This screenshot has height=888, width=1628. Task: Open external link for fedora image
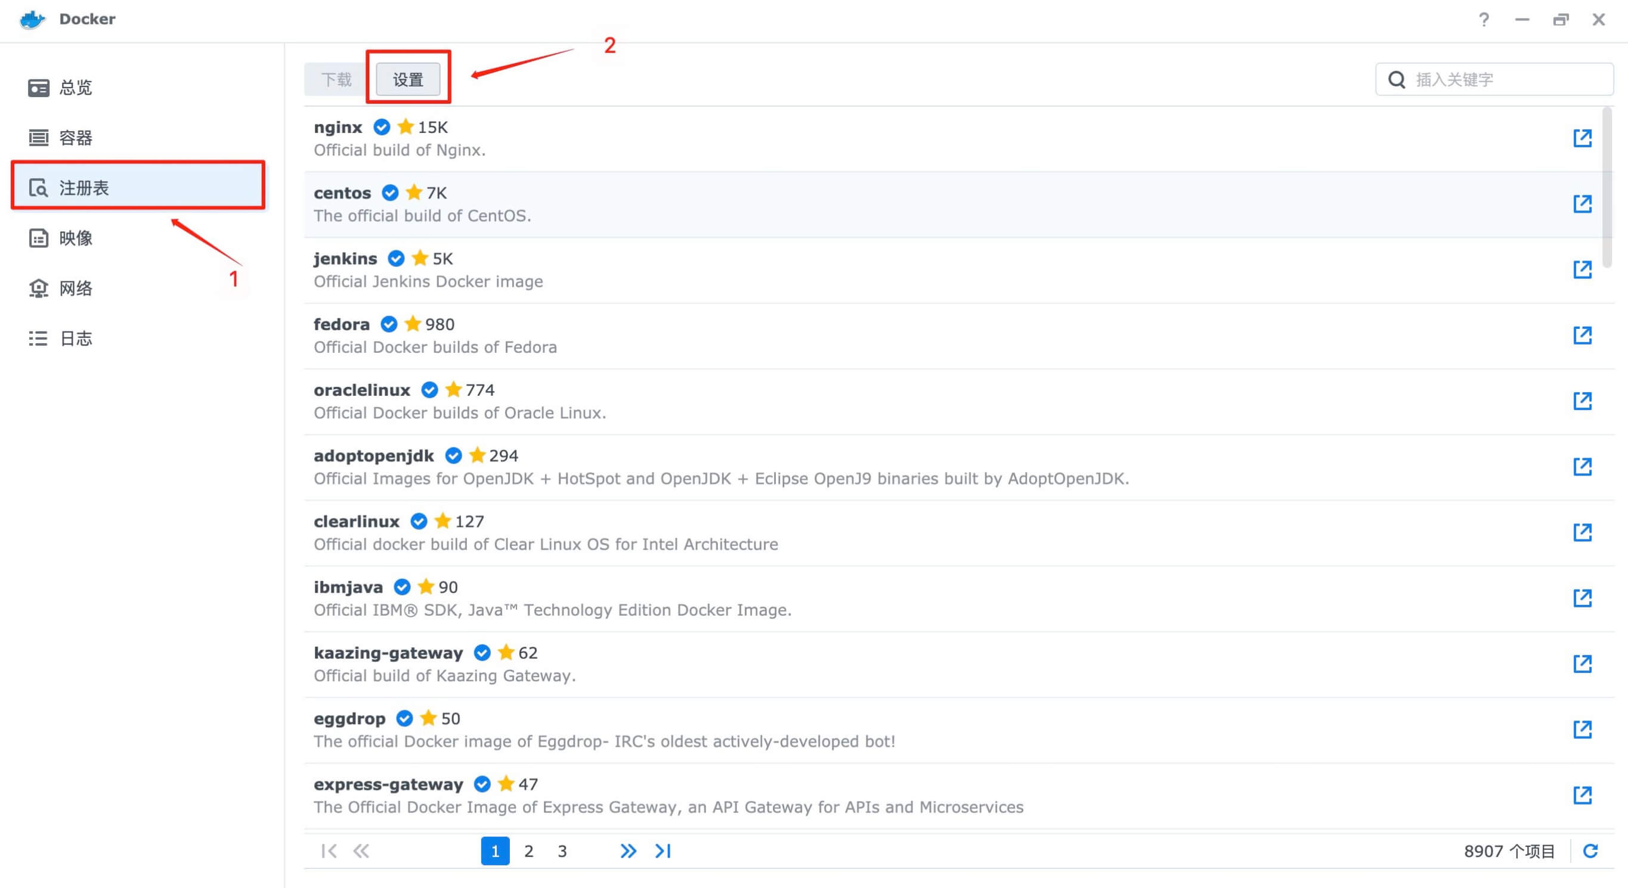[1582, 336]
